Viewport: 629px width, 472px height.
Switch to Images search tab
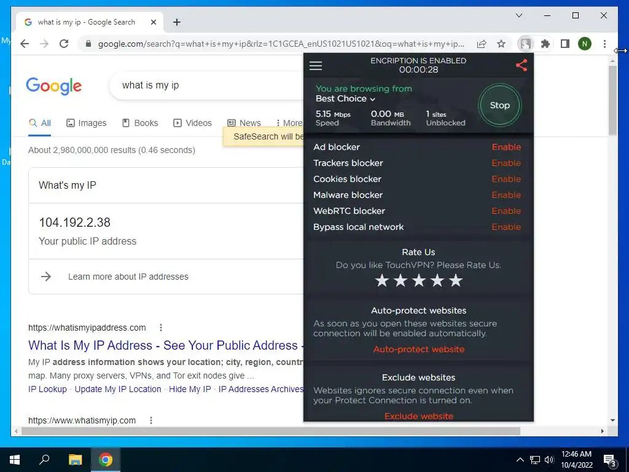[x=86, y=123]
